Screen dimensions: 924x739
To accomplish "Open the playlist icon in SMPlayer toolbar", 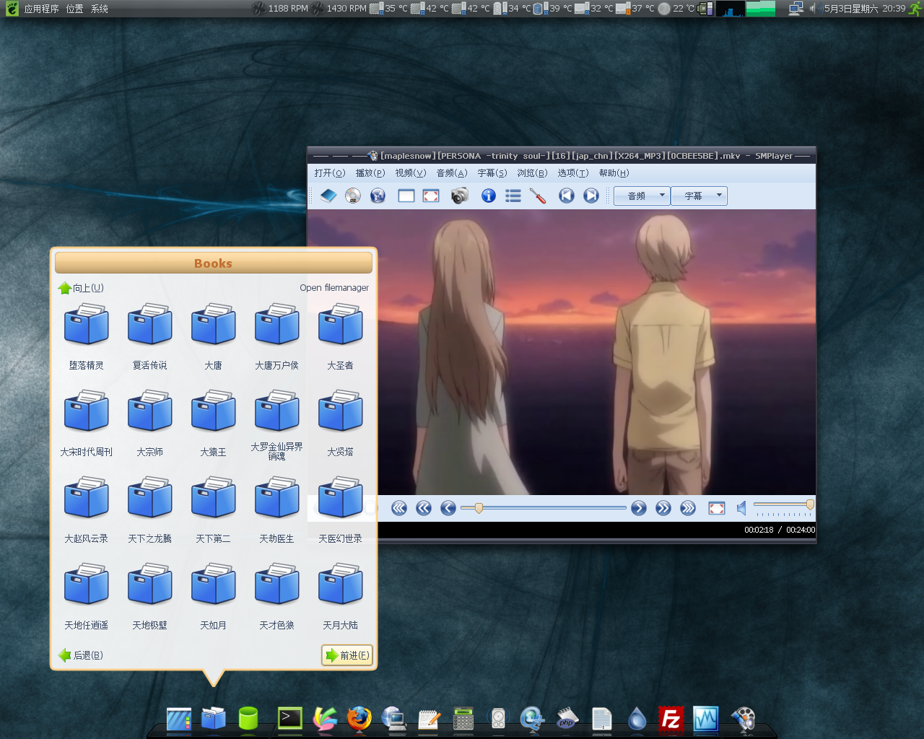I will point(513,196).
